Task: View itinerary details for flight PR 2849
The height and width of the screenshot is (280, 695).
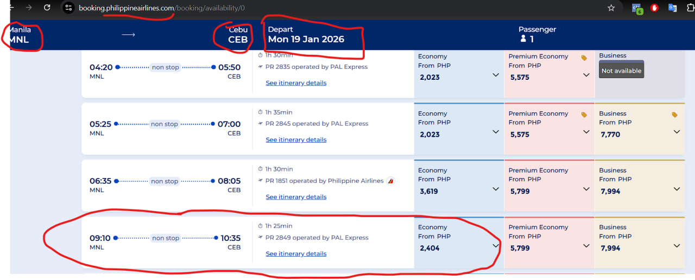Action: pos(296,254)
